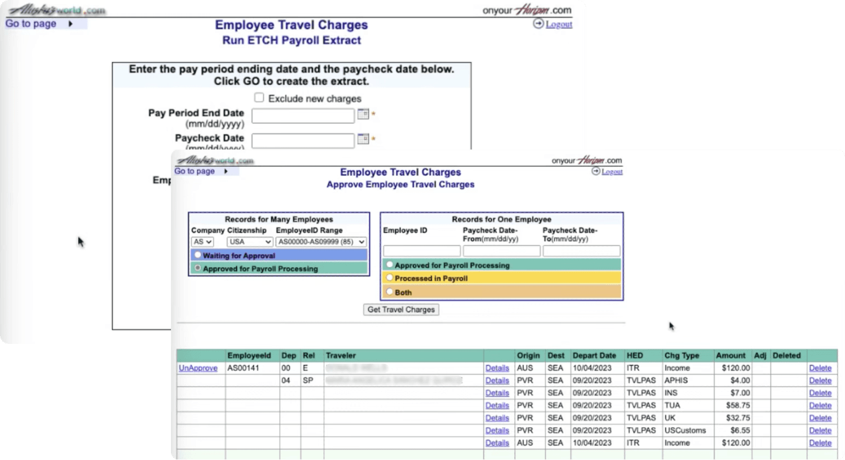Delete the APHIS $4.00 charge
Viewport: 845px width, 460px height.
(x=820, y=381)
